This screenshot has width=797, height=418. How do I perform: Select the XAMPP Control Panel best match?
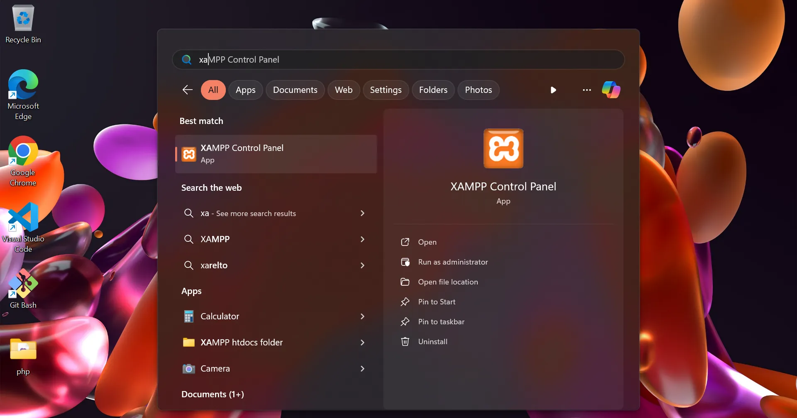point(276,154)
